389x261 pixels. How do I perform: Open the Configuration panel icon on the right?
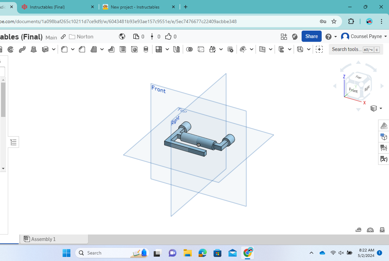pos(384,137)
